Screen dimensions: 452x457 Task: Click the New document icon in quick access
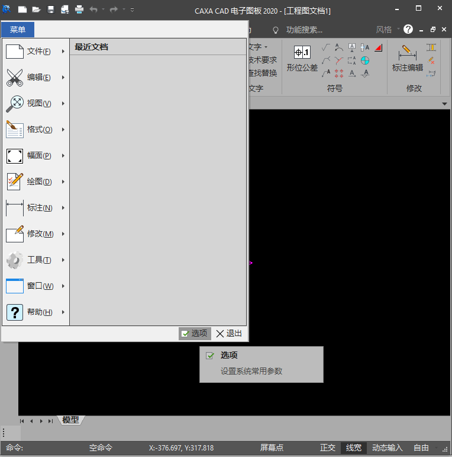pyautogui.click(x=22, y=9)
